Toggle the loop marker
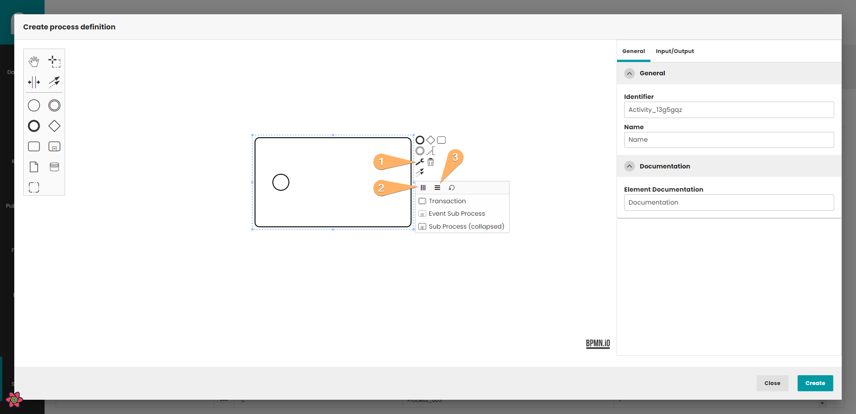Screen dimensions: 856x414 click(452, 188)
